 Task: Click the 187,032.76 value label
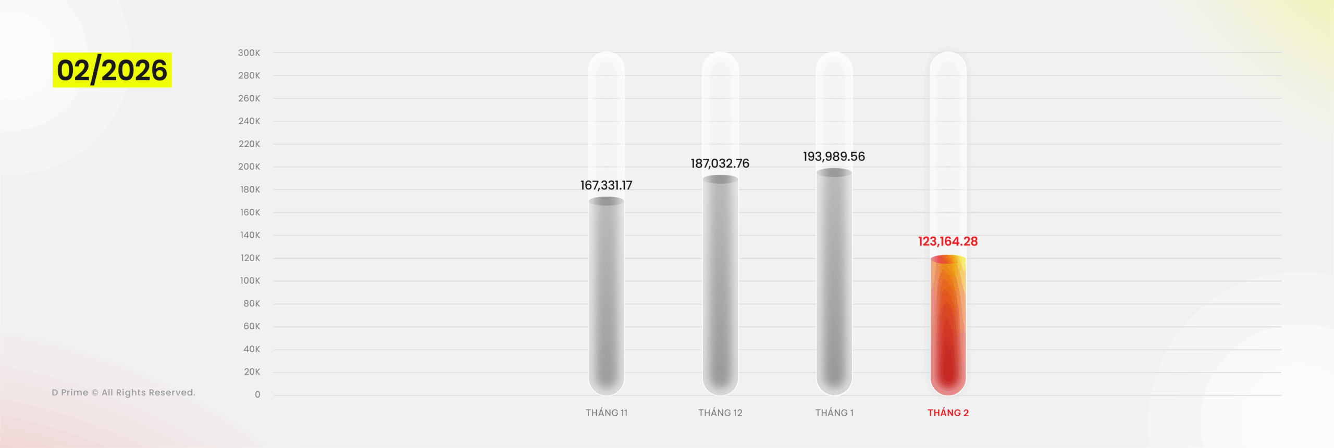coord(720,163)
